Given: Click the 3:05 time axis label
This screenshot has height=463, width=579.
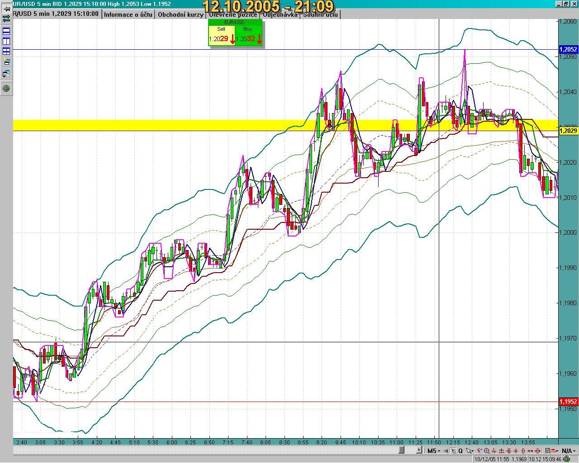Looking at the screenshot, I should (x=40, y=443).
